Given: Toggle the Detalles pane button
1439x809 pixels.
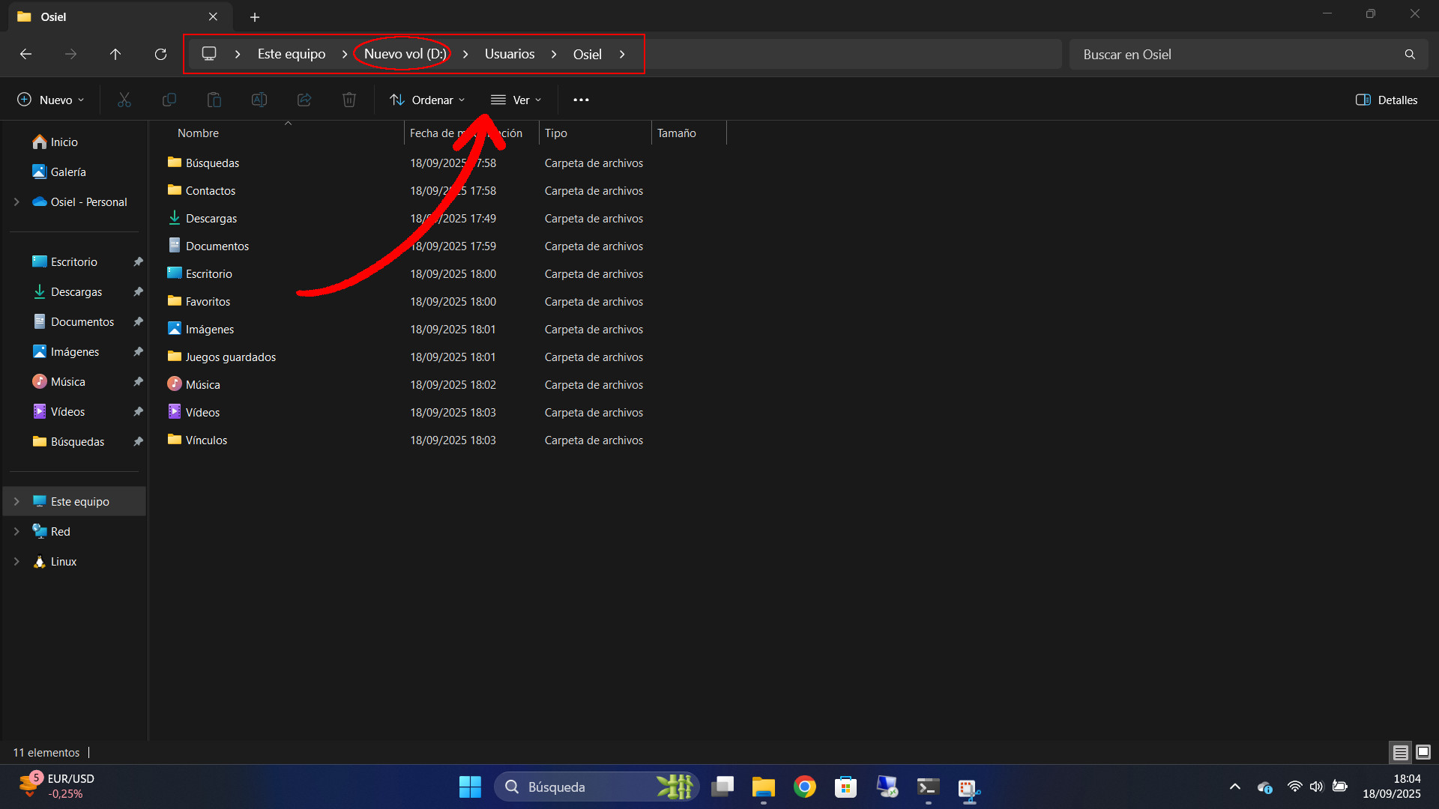Looking at the screenshot, I should point(1387,100).
